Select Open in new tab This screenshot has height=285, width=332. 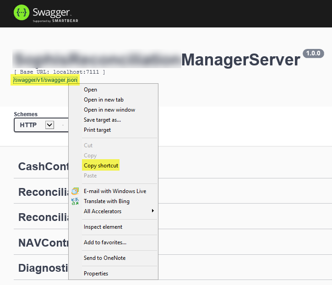pos(103,100)
